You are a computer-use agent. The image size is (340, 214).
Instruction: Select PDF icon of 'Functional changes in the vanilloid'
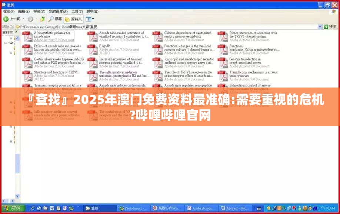point(158,49)
